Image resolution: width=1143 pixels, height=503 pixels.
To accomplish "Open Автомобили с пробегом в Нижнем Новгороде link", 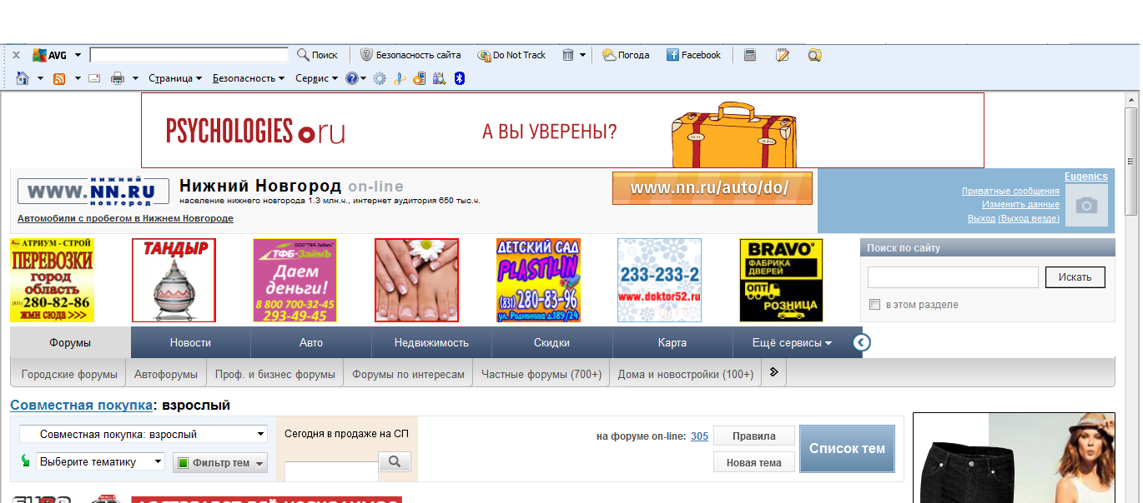I will 125,218.
